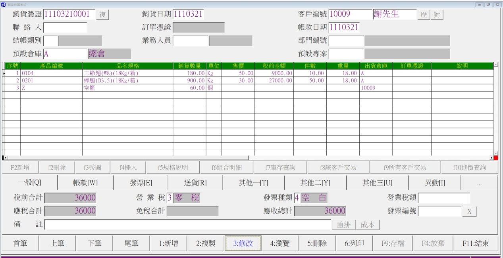This screenshot has width=503, height=258.
Task: Switch to the 帳款[W] tab
Action: pos(85,183)
